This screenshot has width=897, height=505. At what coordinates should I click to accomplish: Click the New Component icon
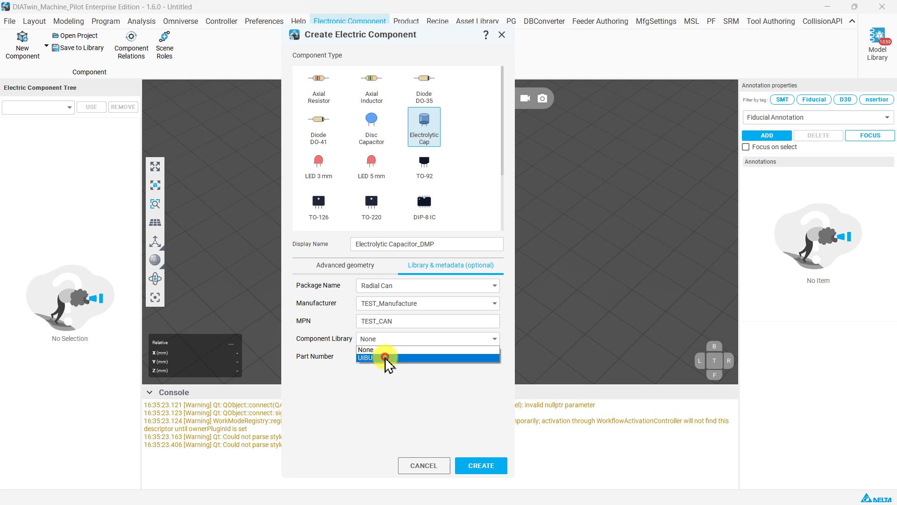(22, 37)
